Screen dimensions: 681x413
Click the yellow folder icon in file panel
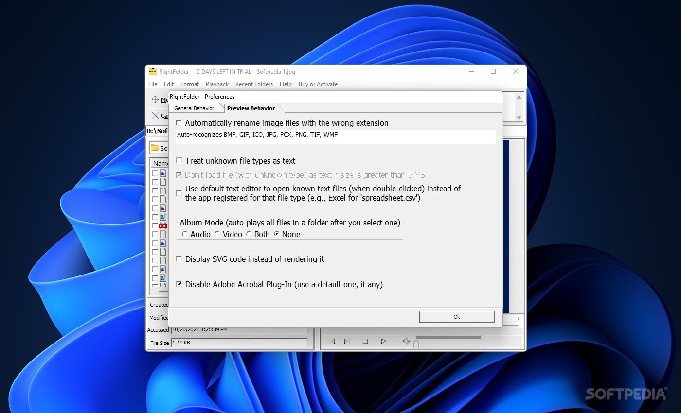[x=154, y=148]
